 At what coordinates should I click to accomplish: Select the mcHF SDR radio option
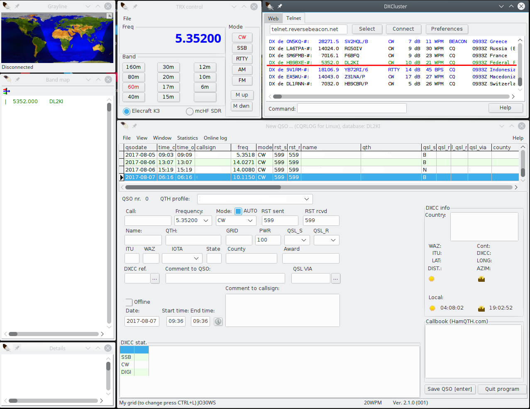(190, 111)
